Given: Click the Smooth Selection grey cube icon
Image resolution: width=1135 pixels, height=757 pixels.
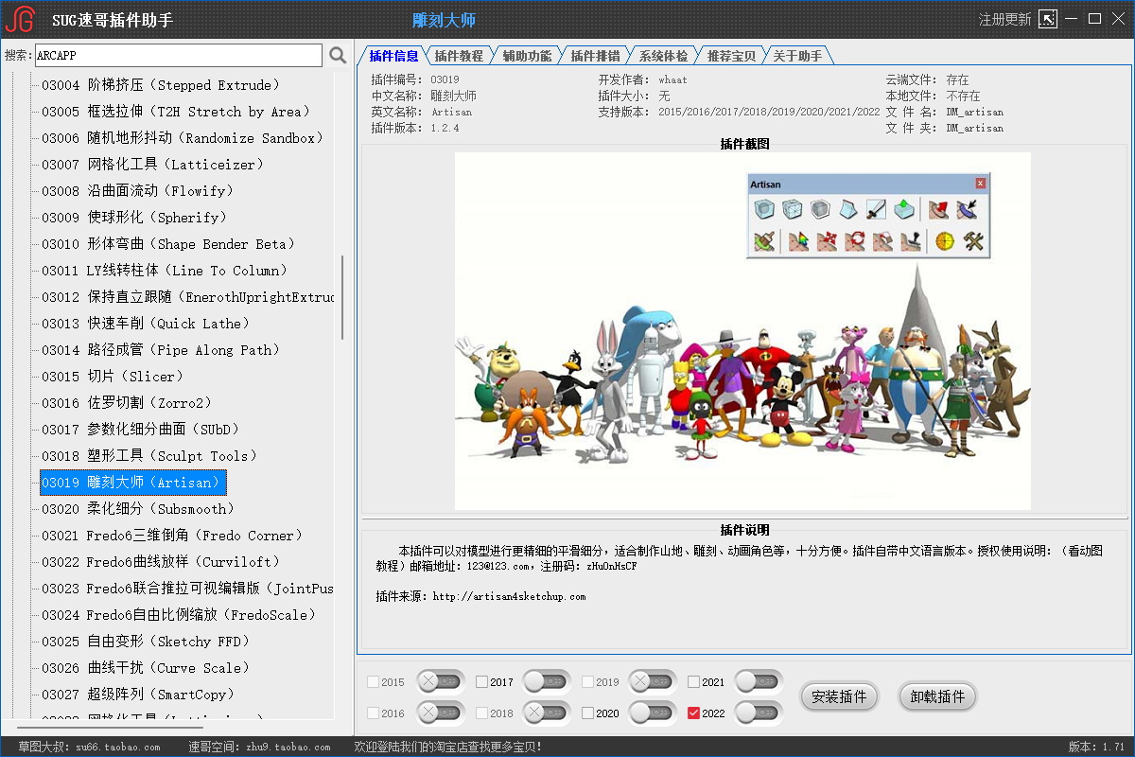Looking at the screenshot, I should pyautogui.click(x=820, y=209).
